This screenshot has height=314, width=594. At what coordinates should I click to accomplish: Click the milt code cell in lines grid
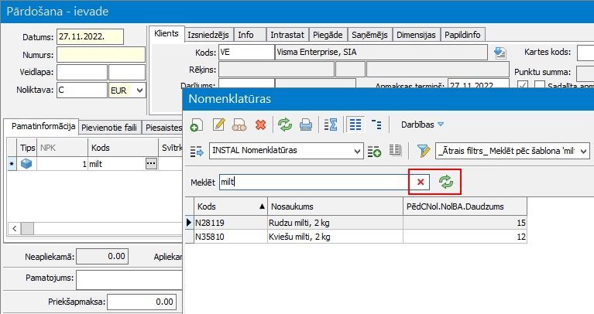117,164
